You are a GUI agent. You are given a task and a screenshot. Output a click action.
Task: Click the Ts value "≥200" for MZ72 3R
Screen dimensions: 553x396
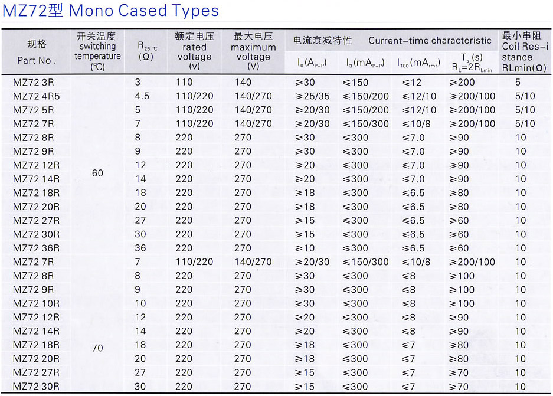[462, 83]
